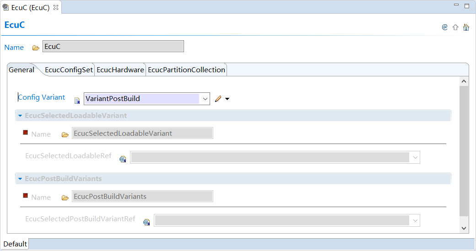Click folder icon beside EcucPostBuildVariants name
The width and height of the screenshot is (476, 251).
(65, 198)
